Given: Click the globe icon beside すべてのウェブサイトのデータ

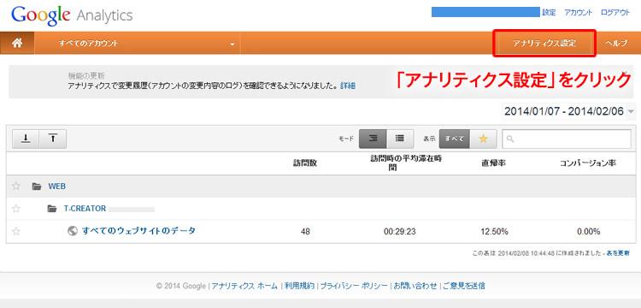Looking at the screenshot, I should (73, 231).
